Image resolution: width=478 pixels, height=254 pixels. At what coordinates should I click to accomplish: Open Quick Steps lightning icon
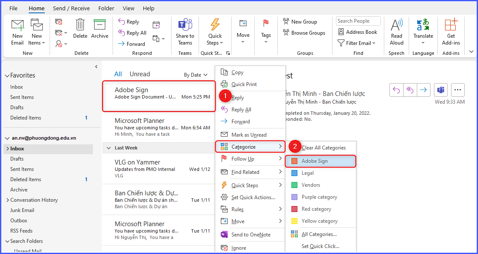(x=215, y=25)
